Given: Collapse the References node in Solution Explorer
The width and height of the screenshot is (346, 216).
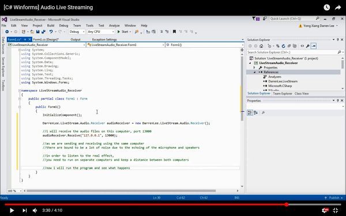Looking at the screenshot, I should 254,72.
